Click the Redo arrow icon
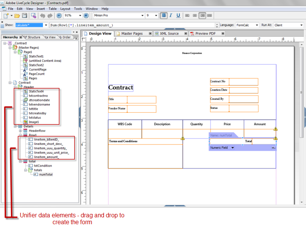Image resolution: width=306 pixels, height=228 pixels. tap(51, 15)
